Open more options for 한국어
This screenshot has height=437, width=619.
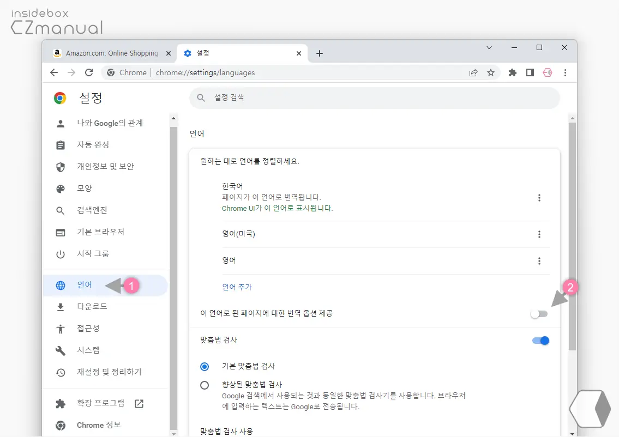coord(539,198)
